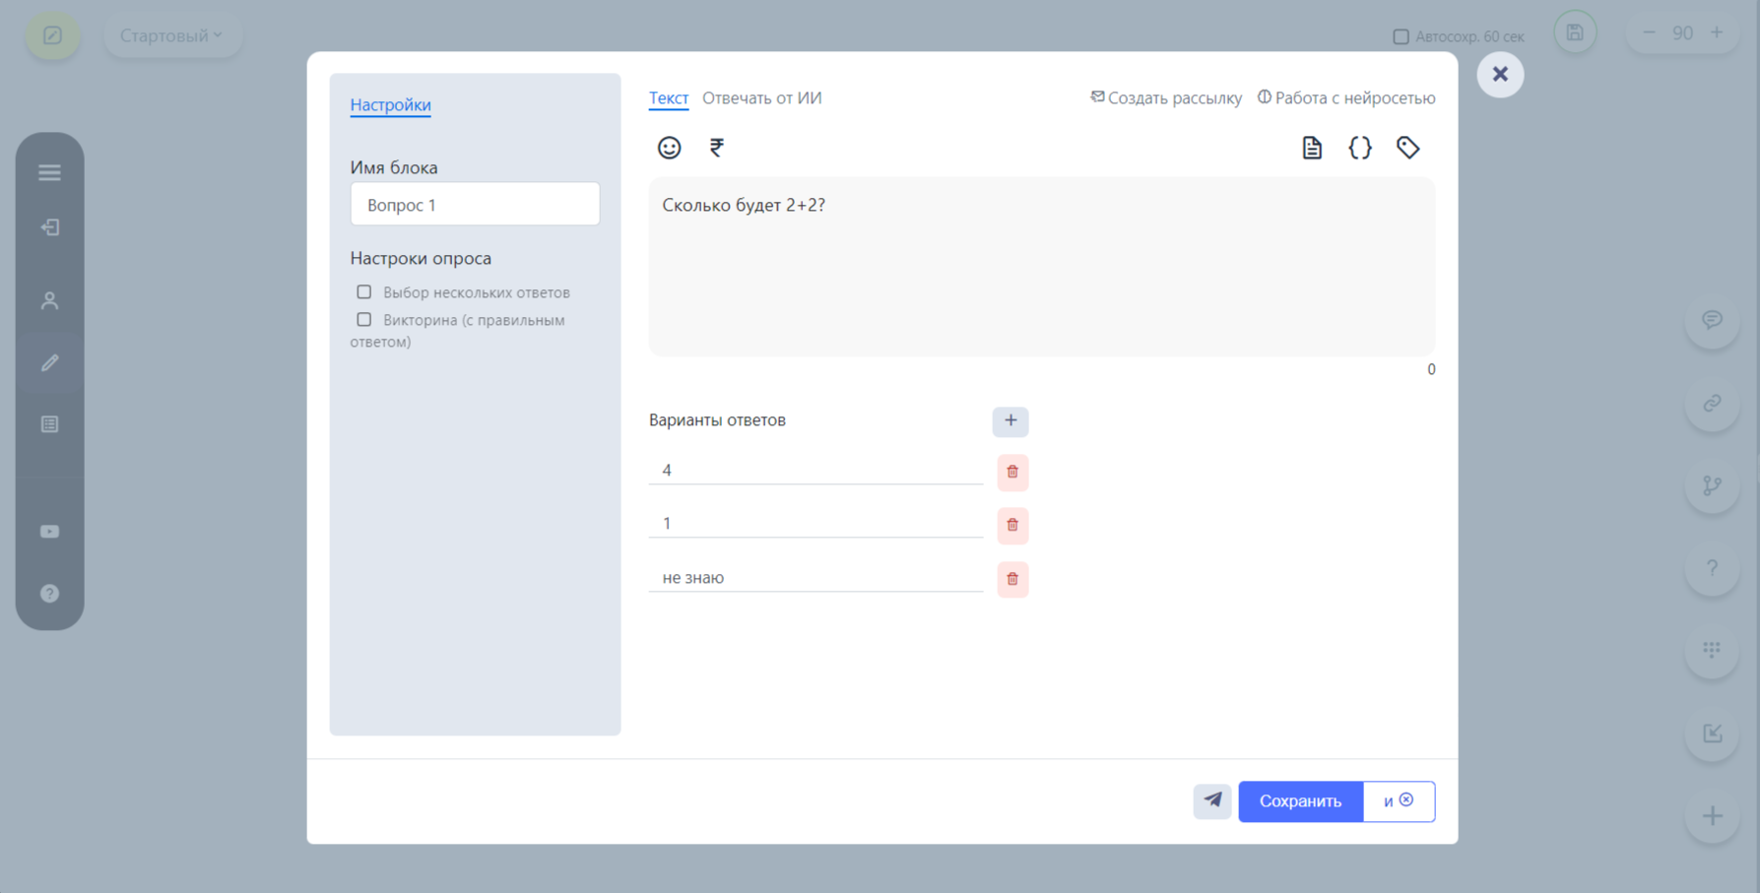Open the hamburger menu in left sidebar
The image size is (1760, 893).
[x=49, y=172]
